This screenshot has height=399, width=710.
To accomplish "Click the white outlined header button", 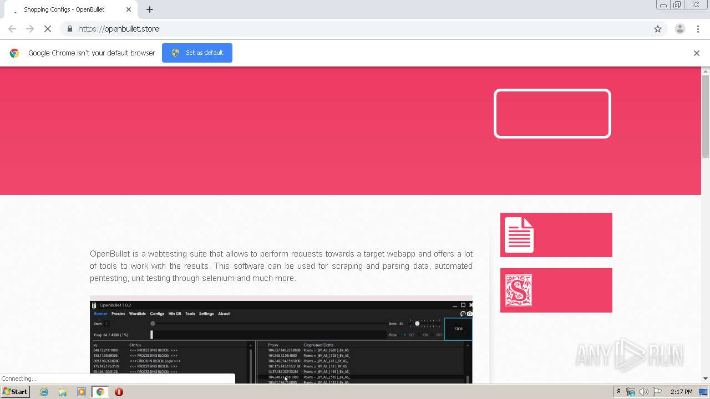I will point(552,114).
